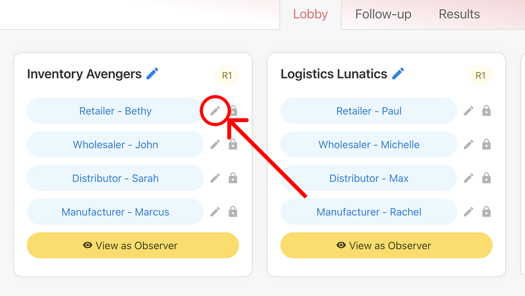Edit the Logistics Lunatics team name
The height and width of the screenshot is (296, 525).
(x=398, y=74)
